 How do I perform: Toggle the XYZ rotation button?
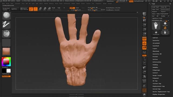coord(144,56)
